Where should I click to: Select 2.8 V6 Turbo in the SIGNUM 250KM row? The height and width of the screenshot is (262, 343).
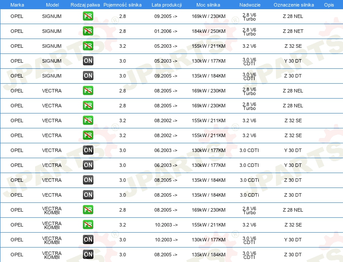pos(249,32)
